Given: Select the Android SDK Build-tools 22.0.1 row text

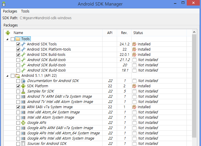Looking at the screenshot, I should (x=46, y=55).
